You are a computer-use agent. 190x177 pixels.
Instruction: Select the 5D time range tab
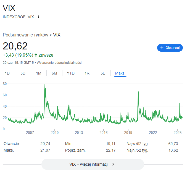pyautogui.click(x=23, y=73)
